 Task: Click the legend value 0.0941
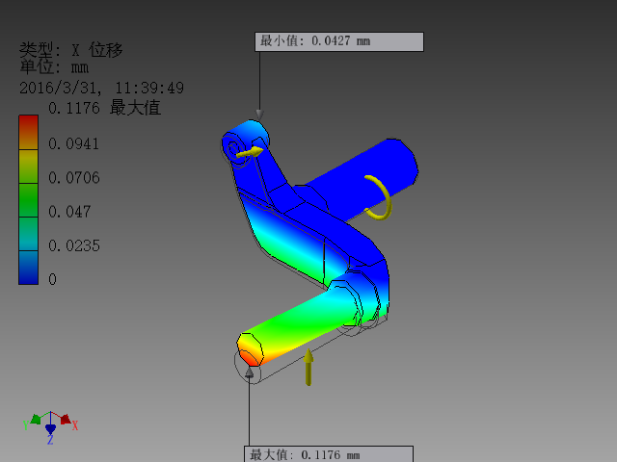[73, 143]
